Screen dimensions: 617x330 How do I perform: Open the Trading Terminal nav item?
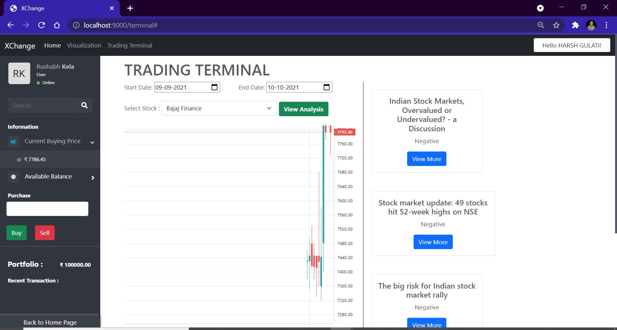point(130,45)
